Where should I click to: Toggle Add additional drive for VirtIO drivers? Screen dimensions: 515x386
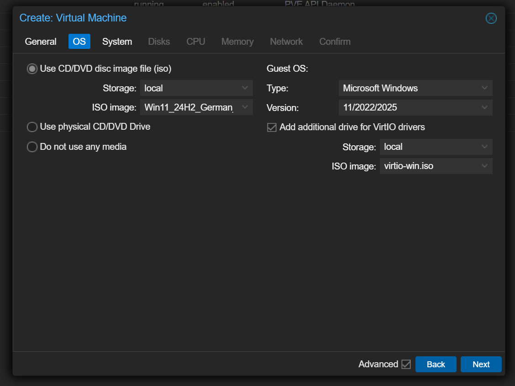(272, 127)
